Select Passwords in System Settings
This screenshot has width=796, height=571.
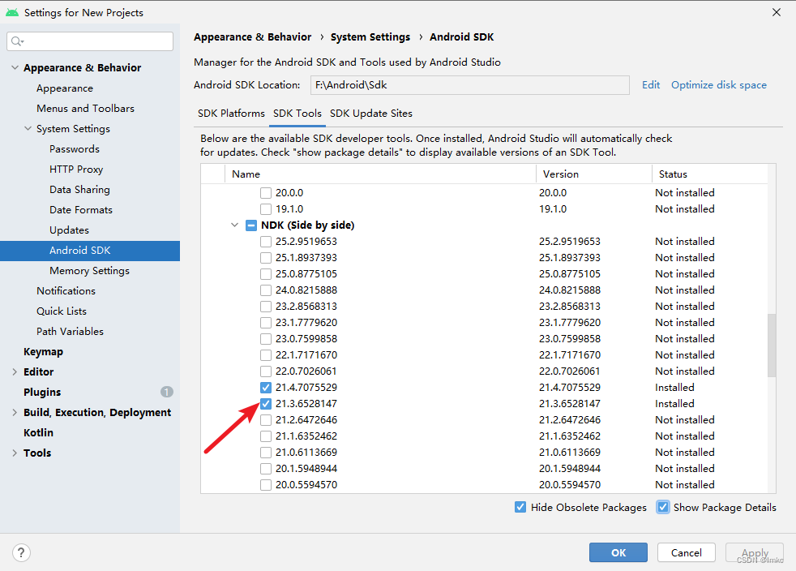[x=74, y=149]
